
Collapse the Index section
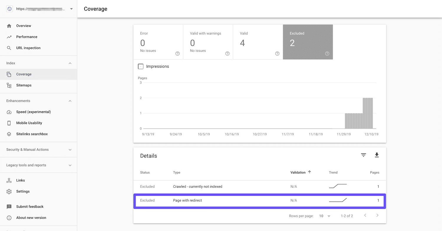[70, 63]
